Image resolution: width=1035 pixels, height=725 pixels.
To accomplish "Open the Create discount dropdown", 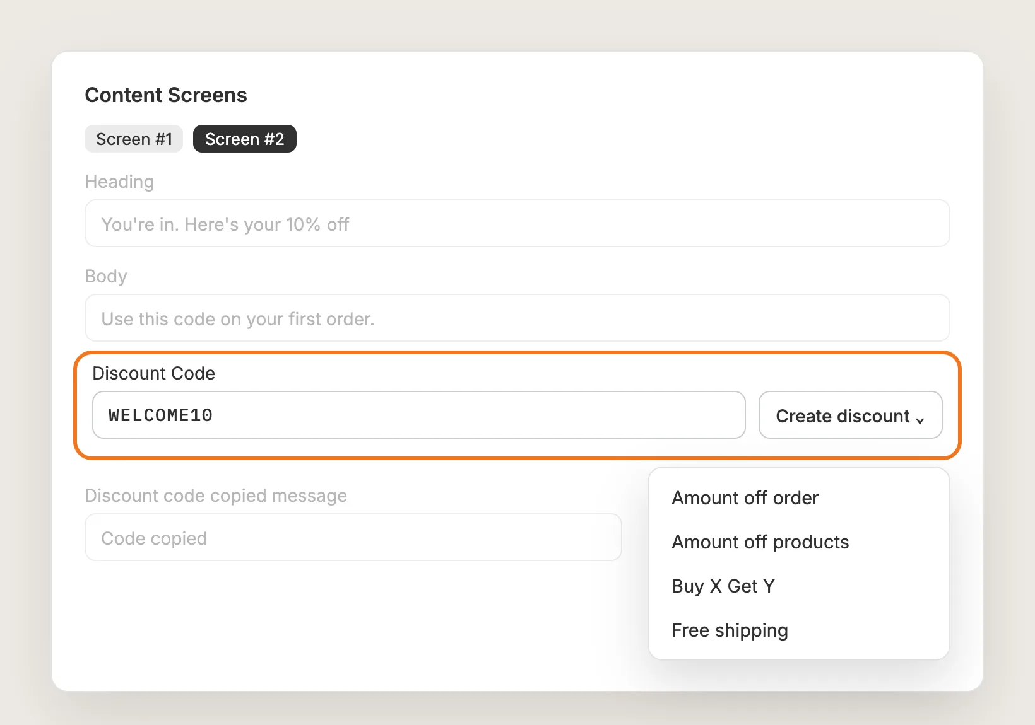I will pos(851,415).
